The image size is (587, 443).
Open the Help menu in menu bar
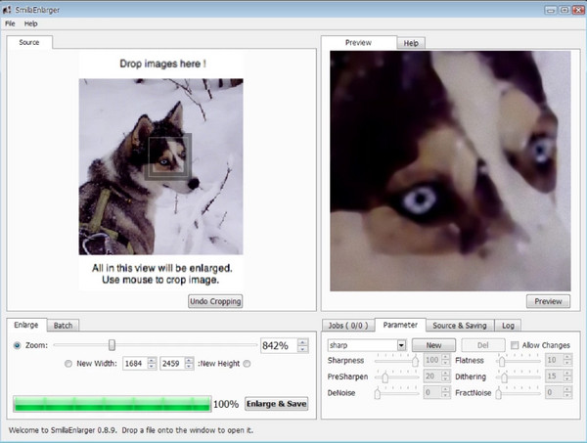[30, 23]
